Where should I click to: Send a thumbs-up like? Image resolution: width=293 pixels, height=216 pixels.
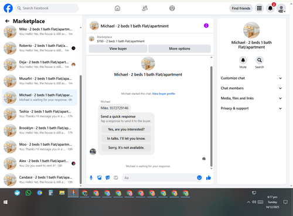pos(209,177)
